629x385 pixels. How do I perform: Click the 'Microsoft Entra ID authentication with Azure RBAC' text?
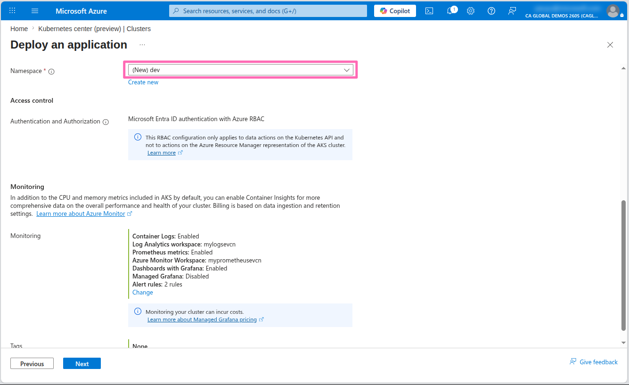(196, 119)
